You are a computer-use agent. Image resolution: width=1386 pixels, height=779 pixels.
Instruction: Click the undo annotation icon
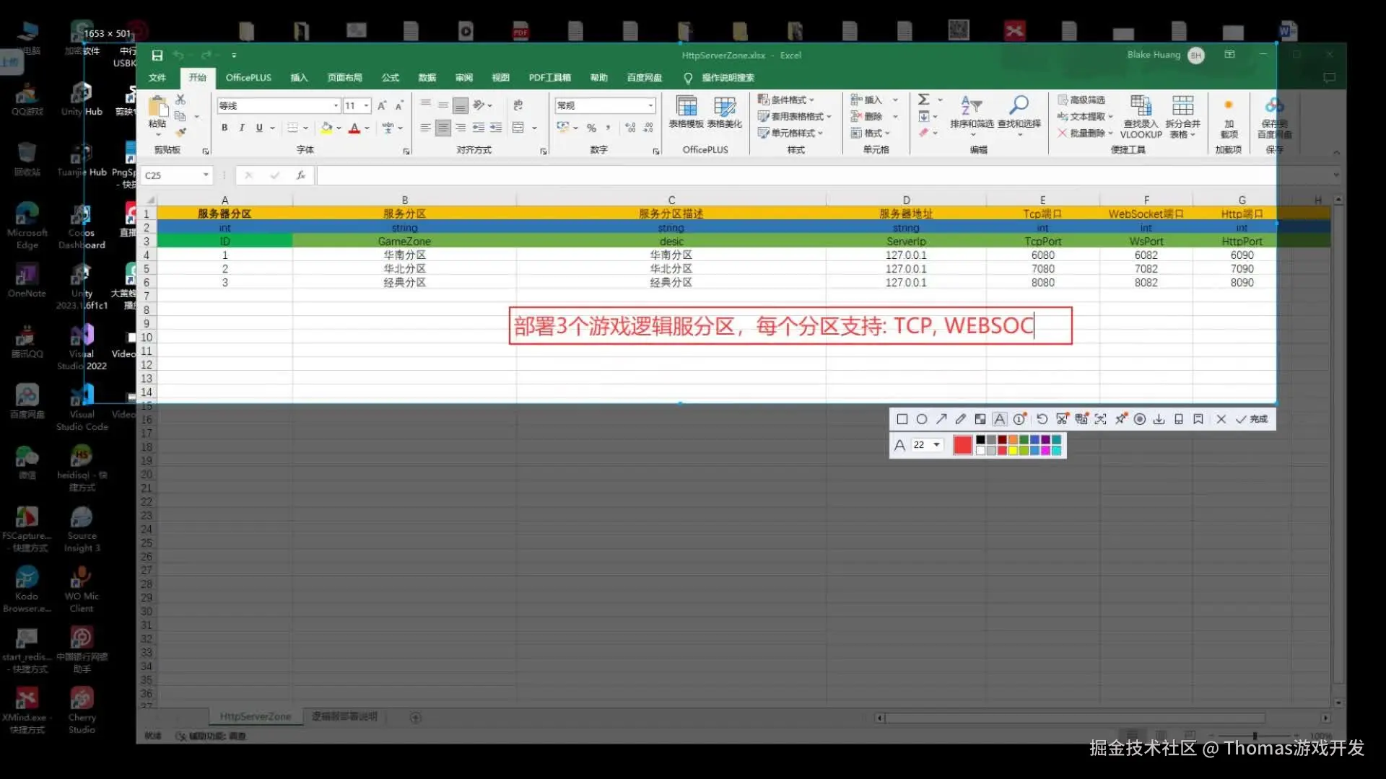[x=1042, y=419]
